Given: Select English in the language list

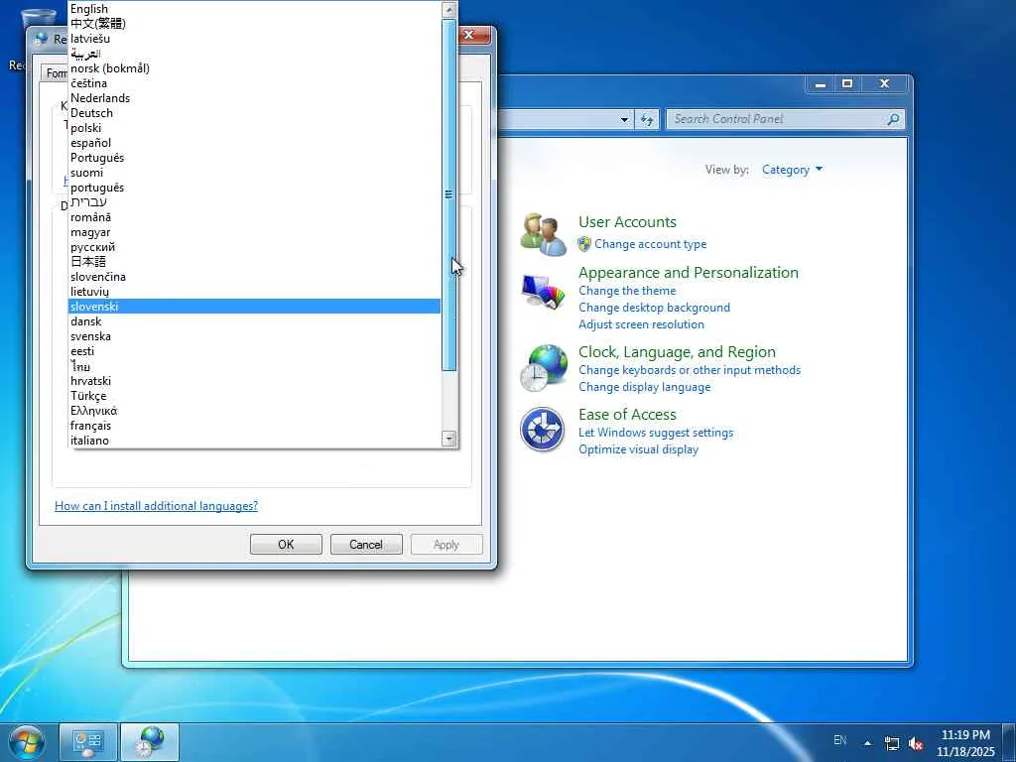Looking at the screenshot, I should (x=254, y=8).
